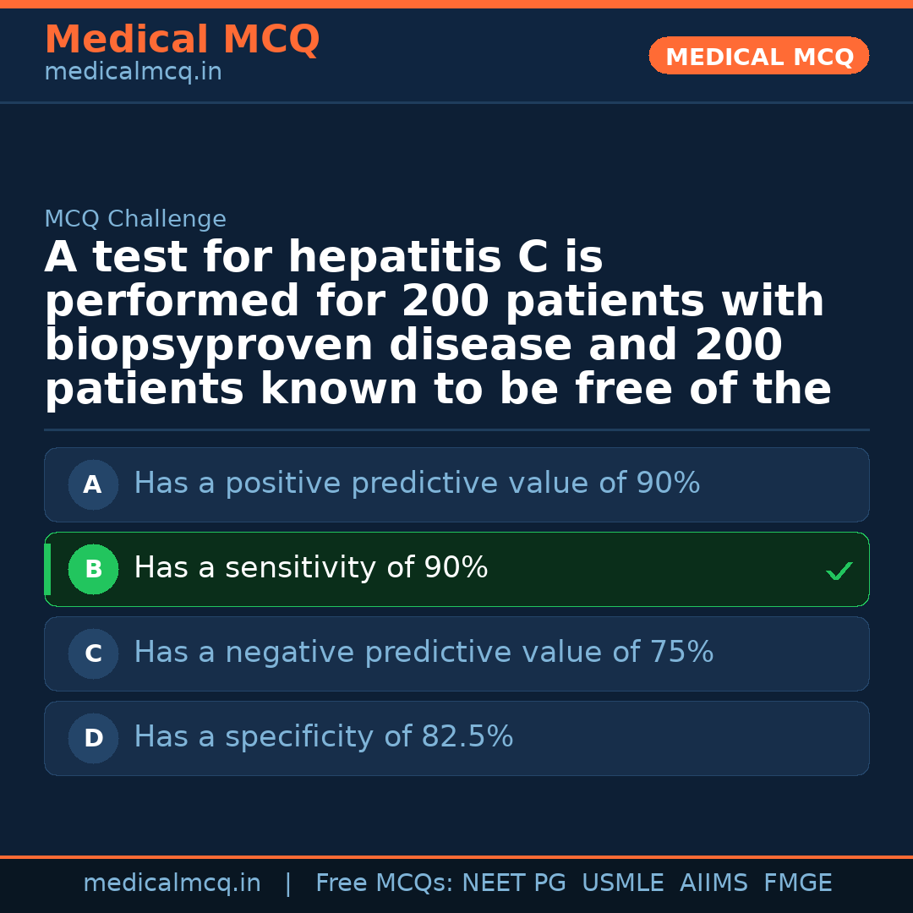Open the medicalmcq.in link in footer
Viewport: 913px width, 913px height.
point(172,883)
